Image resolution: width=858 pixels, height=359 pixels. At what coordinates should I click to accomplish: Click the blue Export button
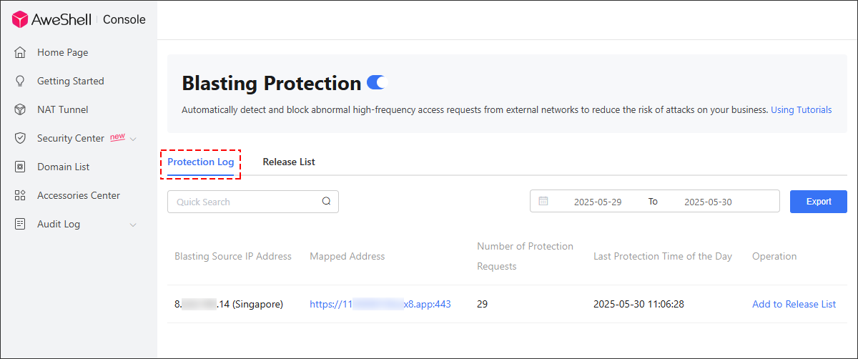click(x=819, y=202)
